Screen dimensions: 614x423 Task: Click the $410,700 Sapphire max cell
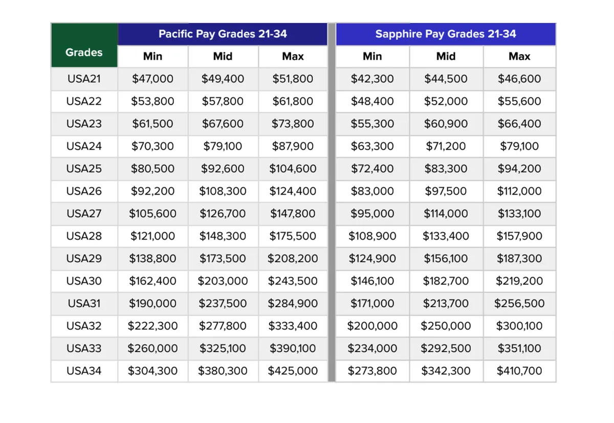tap(519, 371)
